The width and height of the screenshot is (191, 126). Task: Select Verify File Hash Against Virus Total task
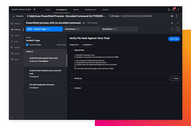[x=45, y=60]
